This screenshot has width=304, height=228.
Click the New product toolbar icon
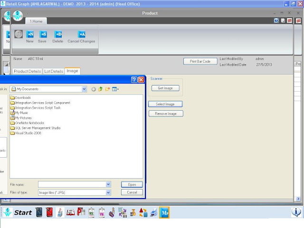pyautogui.click(x=30, y=34)
